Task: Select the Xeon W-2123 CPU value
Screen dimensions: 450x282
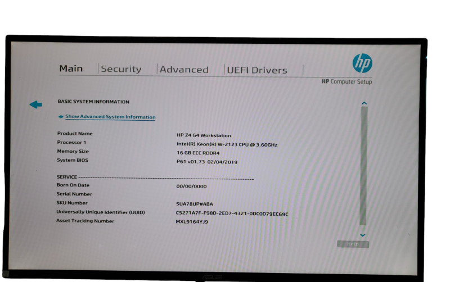Action: pos(227,144)
